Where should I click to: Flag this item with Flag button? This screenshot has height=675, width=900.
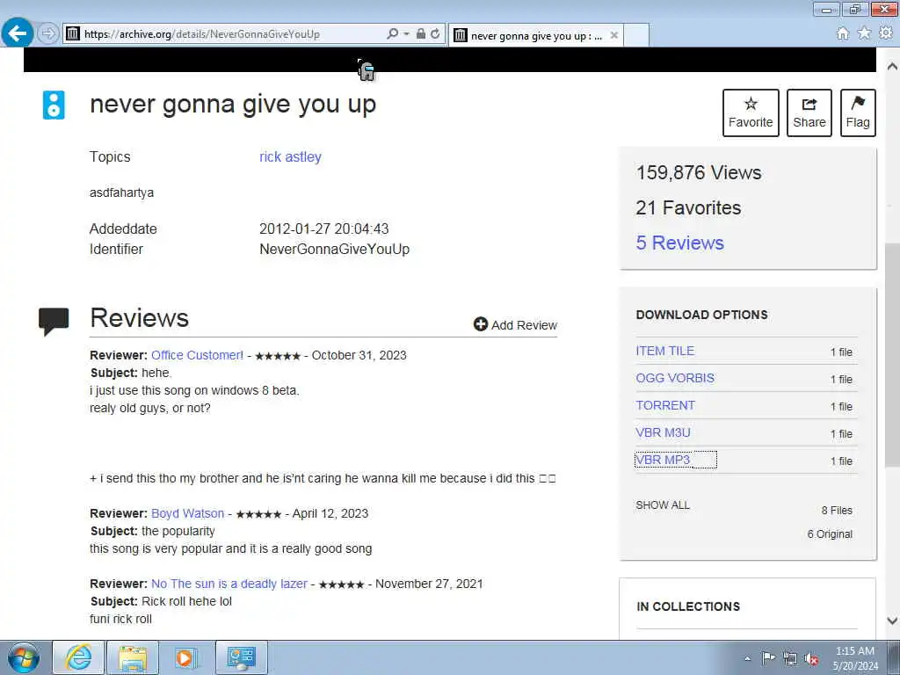858,112
